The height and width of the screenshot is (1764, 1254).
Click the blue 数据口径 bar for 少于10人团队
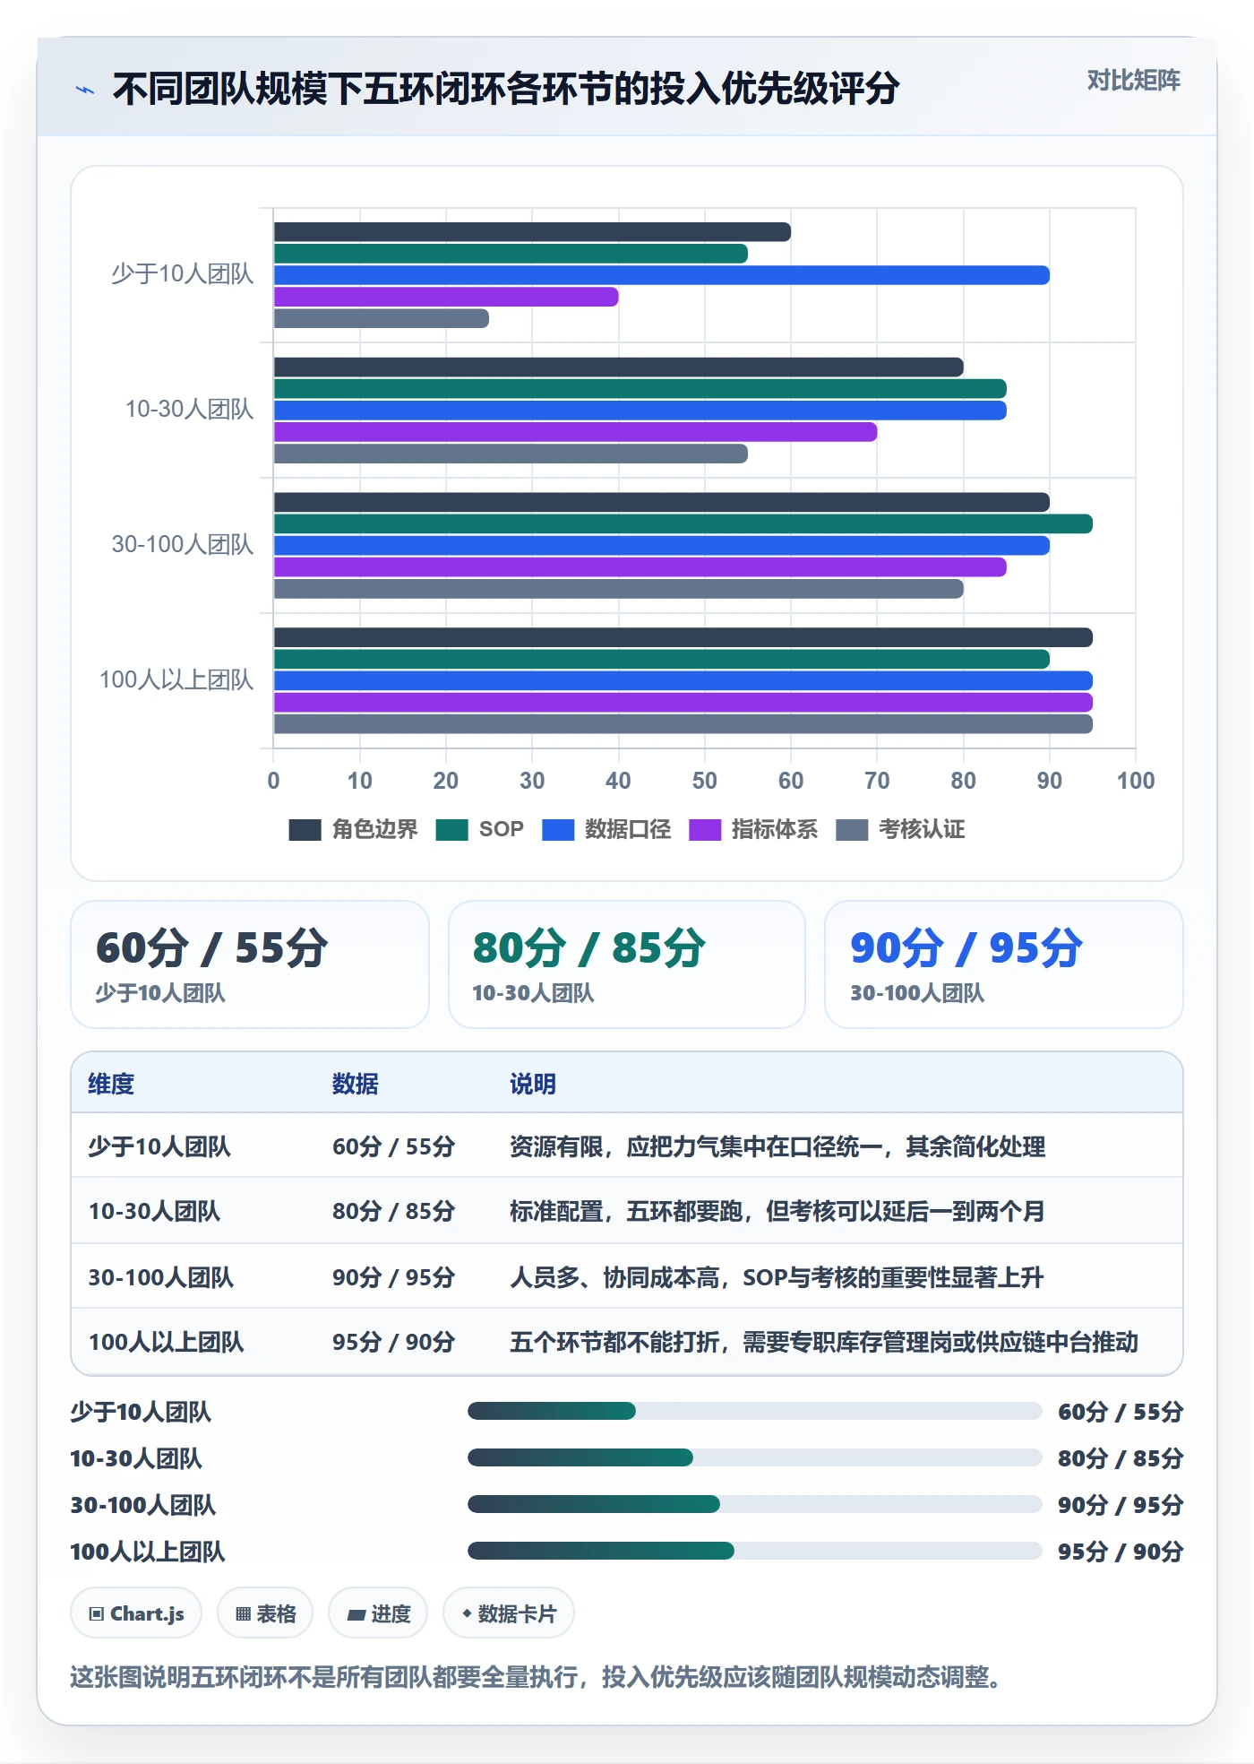661,275
